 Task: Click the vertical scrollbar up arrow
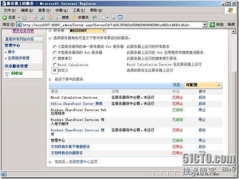pos(233,32)
